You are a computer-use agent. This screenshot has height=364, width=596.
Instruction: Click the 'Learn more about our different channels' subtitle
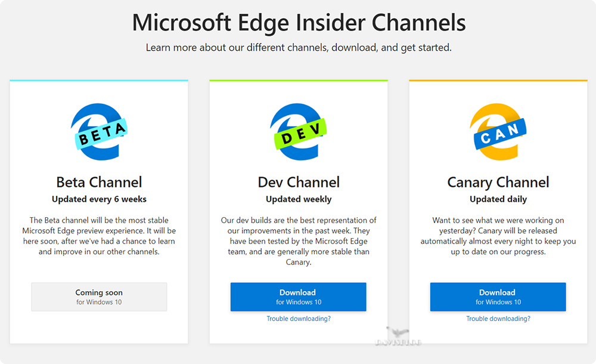pos(299,48)
